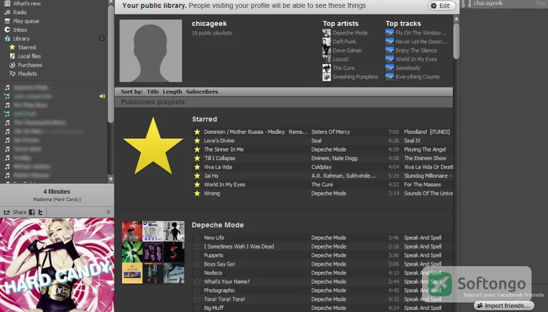Click the Starred star icon in the sidebar
Viewport: 548px width, 312px height.
pos(12,47)
